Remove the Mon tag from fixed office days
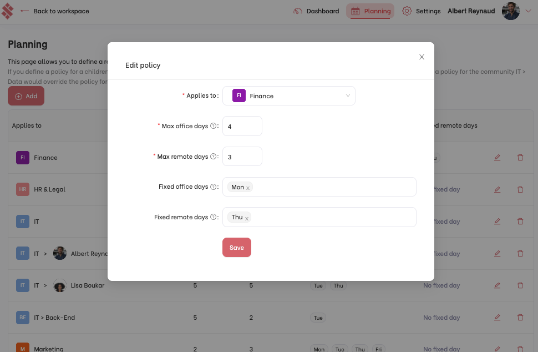The image size is (538, 352). point(248,188)
